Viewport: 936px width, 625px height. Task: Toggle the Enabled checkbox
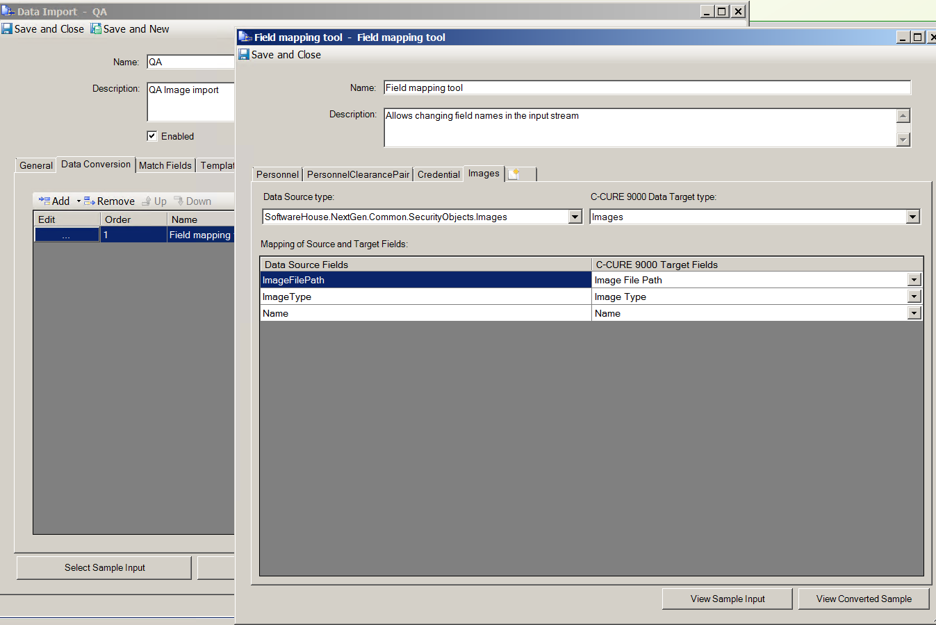tap(151, 136)
